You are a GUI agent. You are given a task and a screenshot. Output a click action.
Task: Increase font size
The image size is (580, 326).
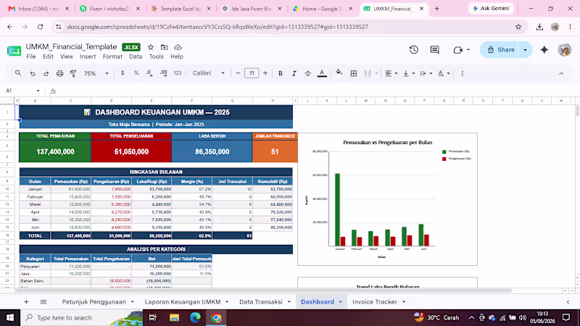coord(265,73)
